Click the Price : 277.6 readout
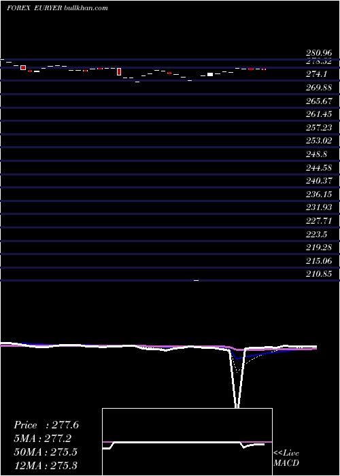Screen dimensions: 340x476 pos(46,425)
